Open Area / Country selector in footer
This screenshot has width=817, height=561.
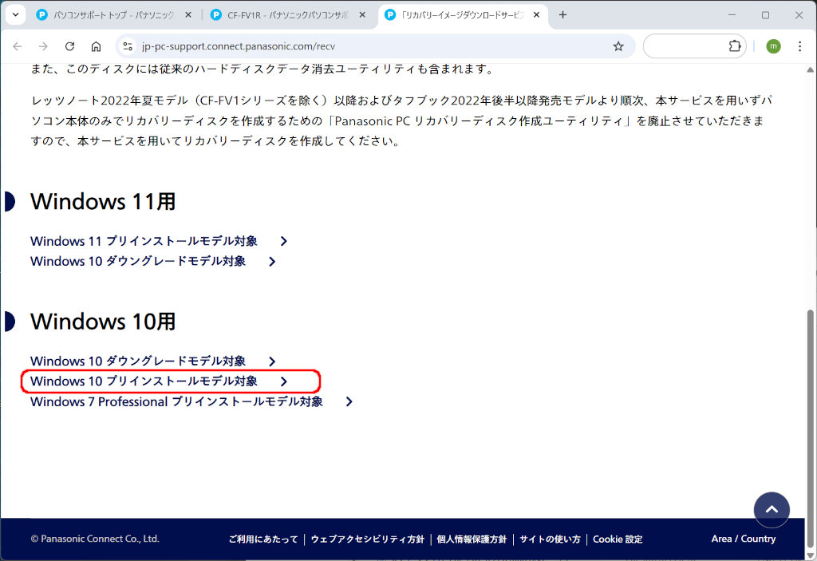click(x=744, y=539)
